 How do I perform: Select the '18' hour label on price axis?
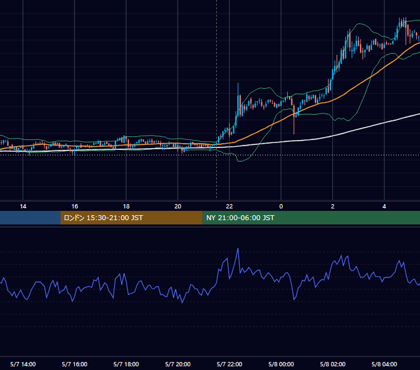[126, 207]
